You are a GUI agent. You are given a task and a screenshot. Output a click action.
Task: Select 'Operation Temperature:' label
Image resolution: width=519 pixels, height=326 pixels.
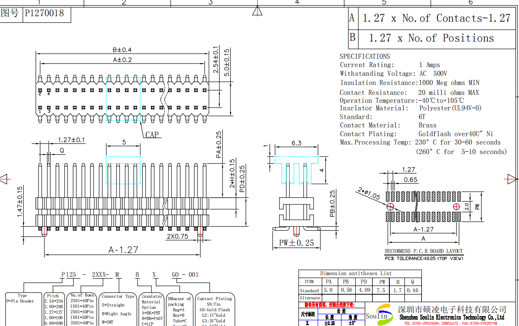click(378, 101)
